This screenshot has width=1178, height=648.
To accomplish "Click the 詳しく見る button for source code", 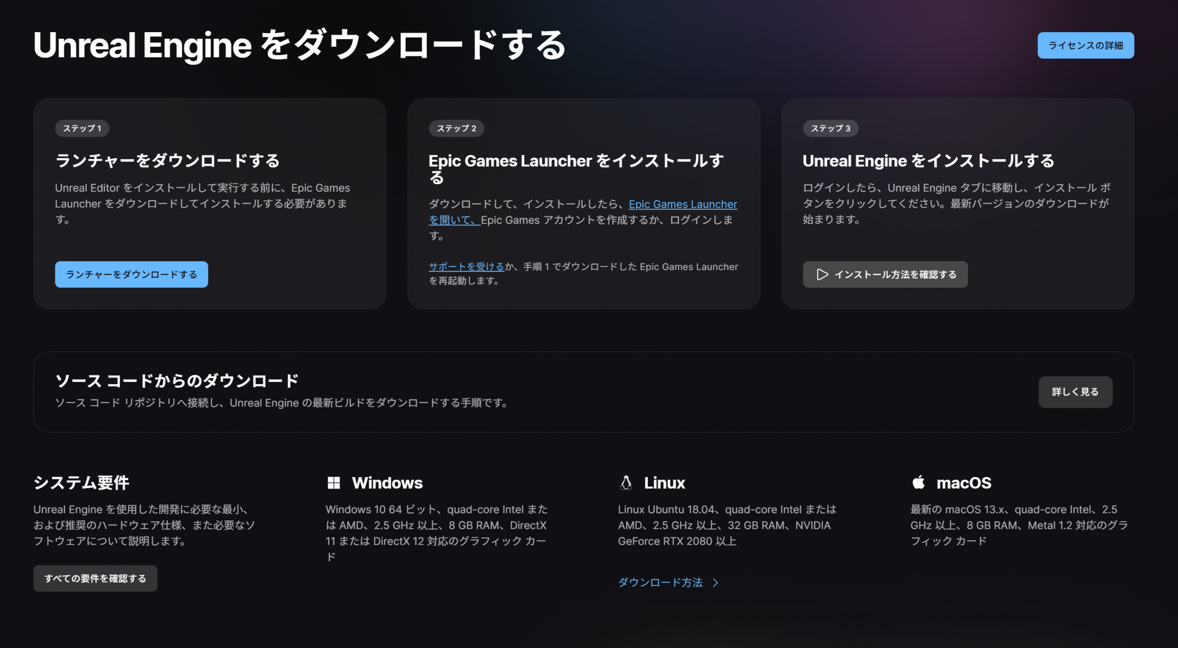I will point(1075,392).
